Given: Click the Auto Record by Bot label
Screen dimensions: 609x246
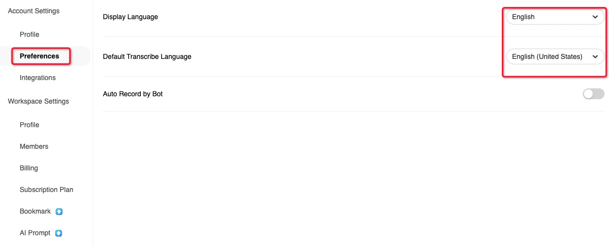Looking at the screenshot, I should click(132, 94).
